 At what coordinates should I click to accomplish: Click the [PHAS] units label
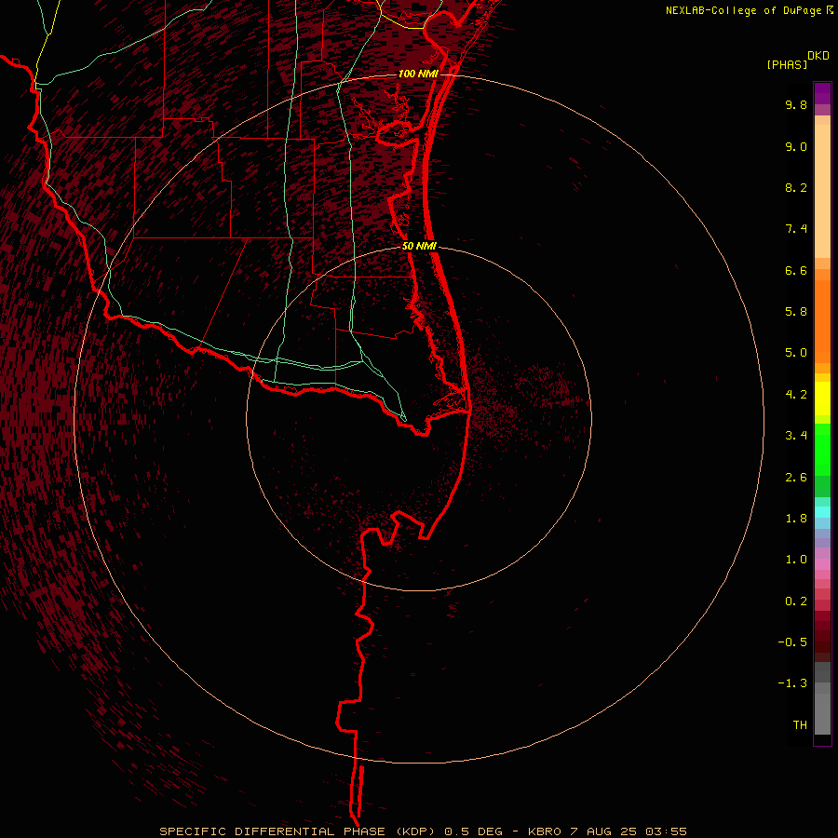tap(787, 64)
